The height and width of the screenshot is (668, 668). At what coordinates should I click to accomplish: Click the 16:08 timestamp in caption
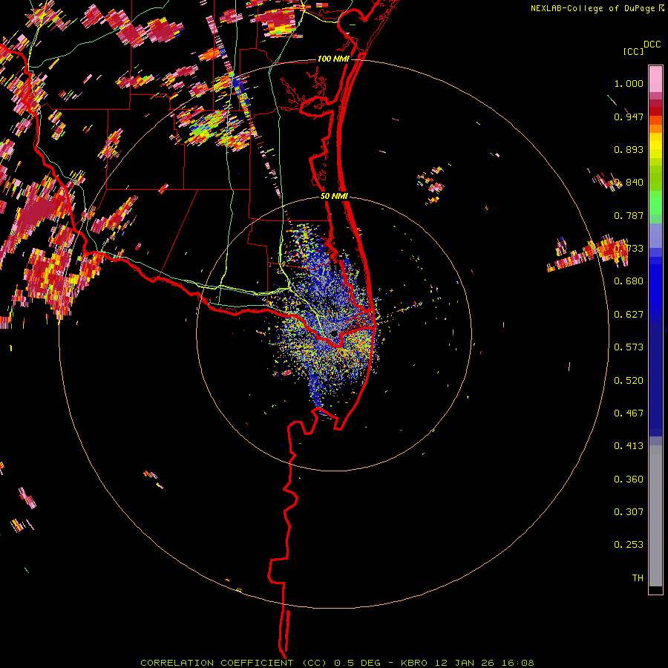tap(518, 663)
